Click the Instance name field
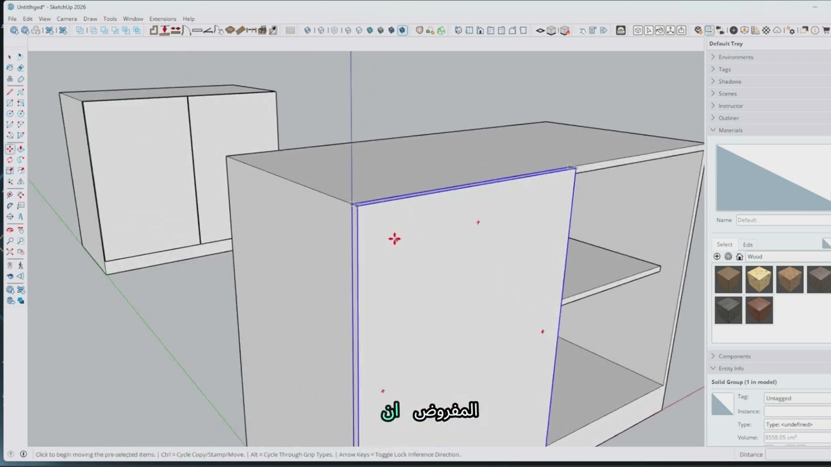This screenshot has width=831, height=467. tap(797, 411)
